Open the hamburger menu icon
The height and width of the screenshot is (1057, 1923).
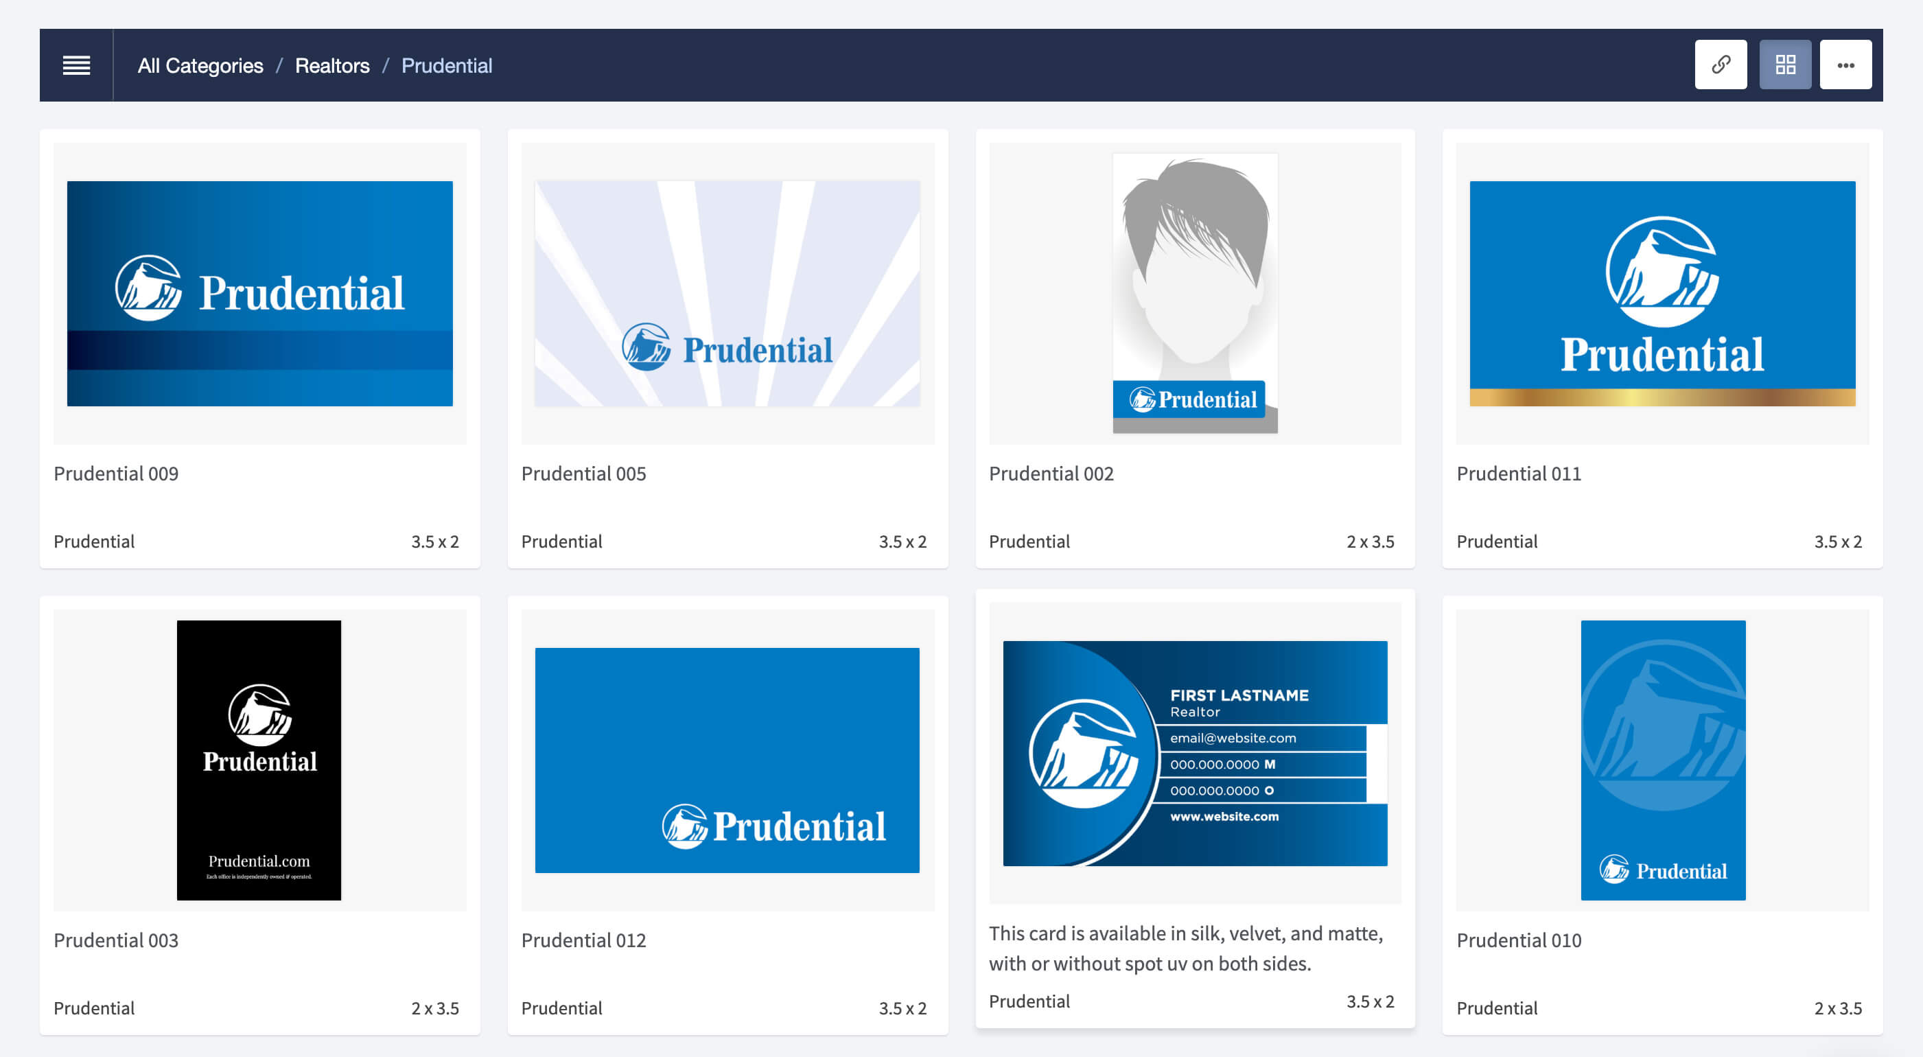click(76, 65)
